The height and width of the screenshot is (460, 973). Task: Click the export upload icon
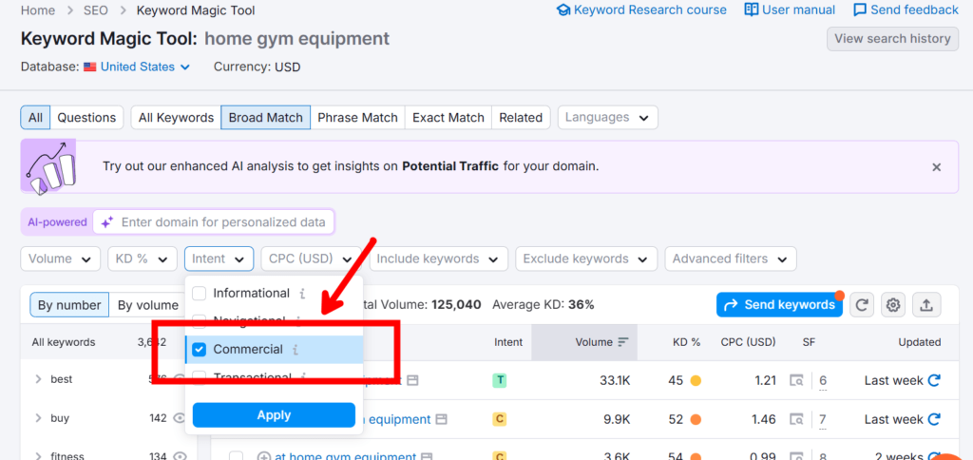(x=925, y=305)
